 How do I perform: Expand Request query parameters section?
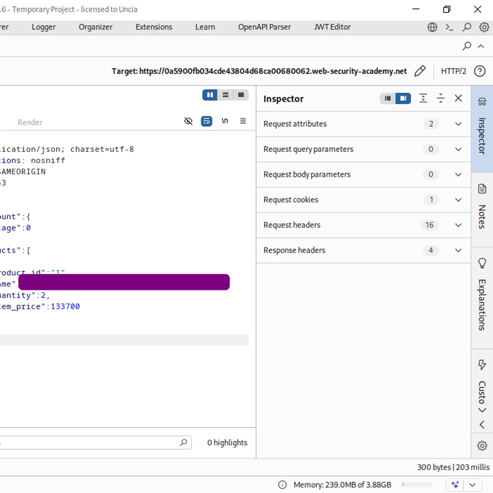click(363, 149)
